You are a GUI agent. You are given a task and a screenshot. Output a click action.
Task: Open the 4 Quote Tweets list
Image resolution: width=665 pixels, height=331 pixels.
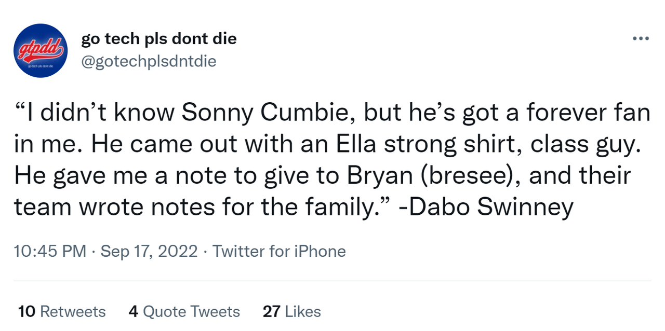point(184,311)
